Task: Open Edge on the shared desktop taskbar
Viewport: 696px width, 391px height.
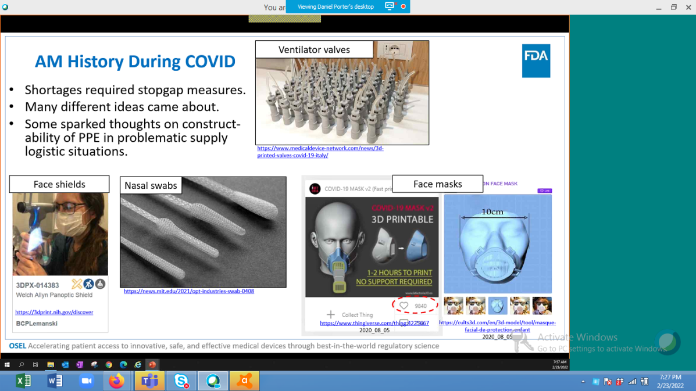Action: point(123,365)
